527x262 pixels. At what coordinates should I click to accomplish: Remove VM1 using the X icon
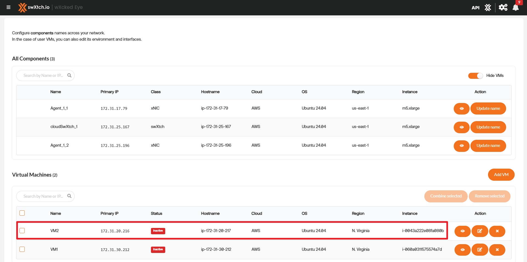(x=497, y=250)
